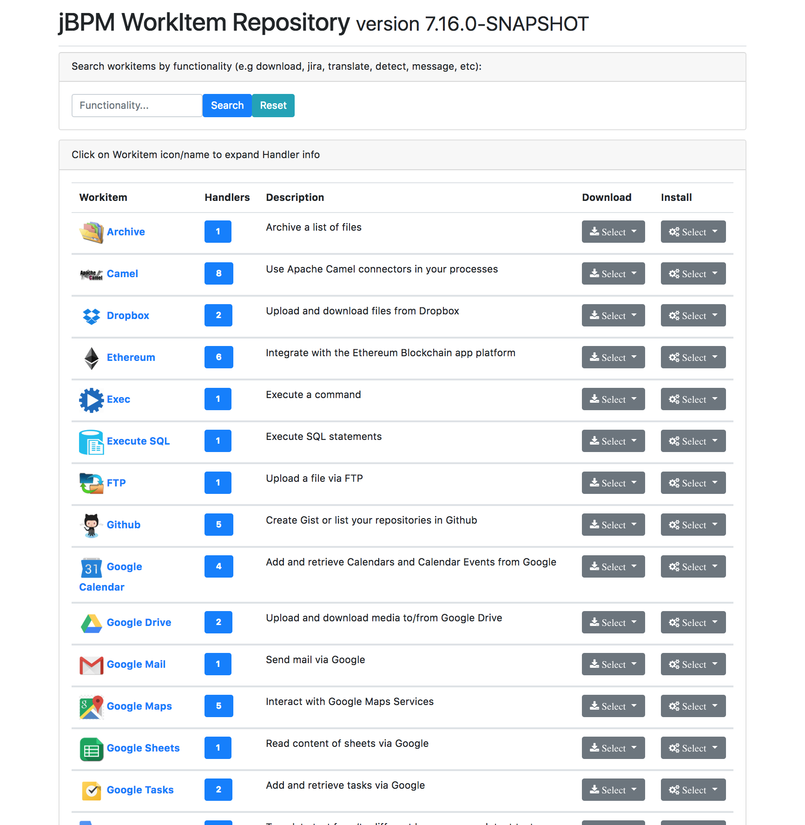This screenshot has width=805, height=825.
Task: Open Google Mail Install Select dropdown
Action: tap(693, 664)
